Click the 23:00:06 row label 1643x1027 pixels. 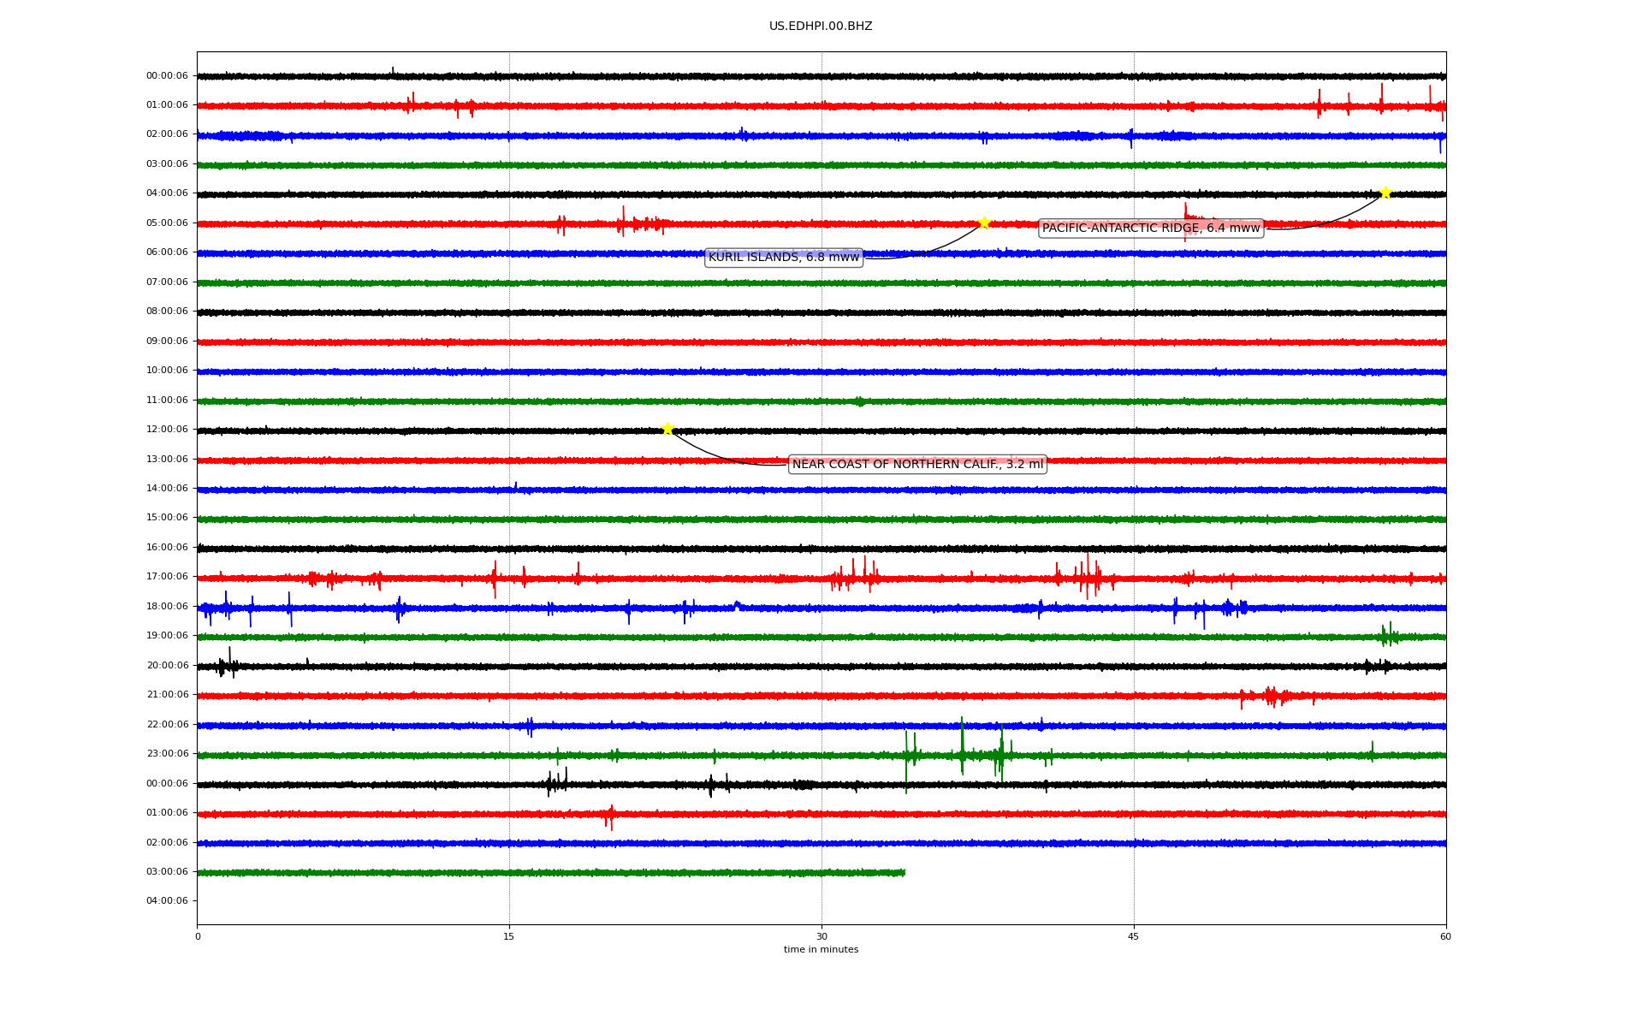(x=167, y=754)
